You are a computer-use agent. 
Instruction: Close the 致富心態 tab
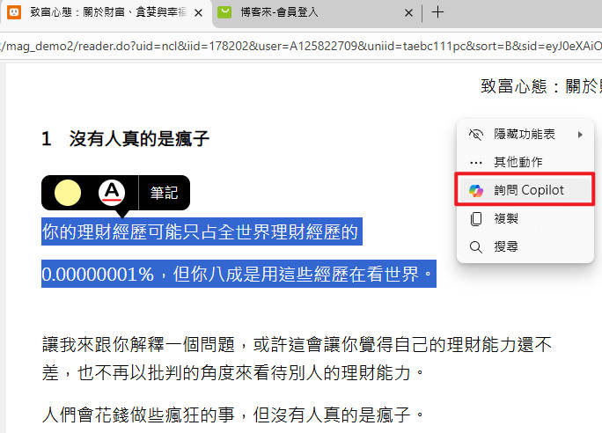[x=198, y=12]
